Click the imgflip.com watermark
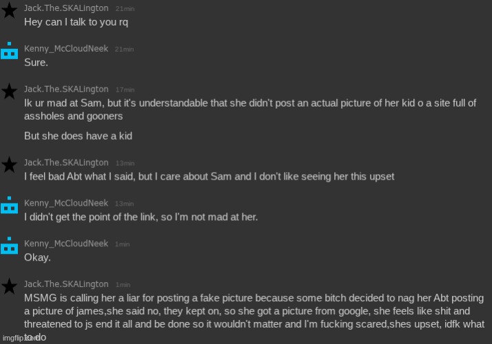This screenshot has width=492, height=344. pos(19,338)
